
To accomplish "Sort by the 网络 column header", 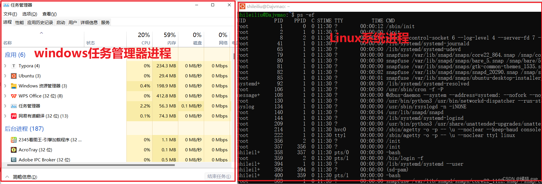I will click(x=217, y=39).
